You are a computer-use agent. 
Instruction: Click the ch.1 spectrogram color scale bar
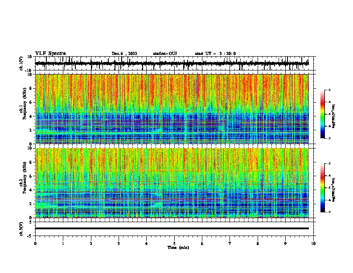tap(323, 114)
